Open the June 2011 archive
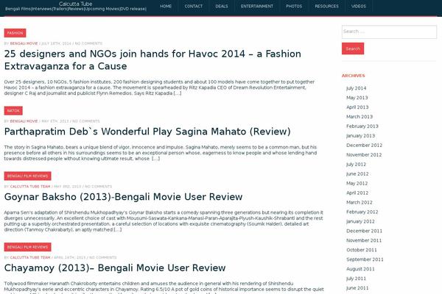Image resolution: width=442 pixels, height=294 pixels. 357,288
